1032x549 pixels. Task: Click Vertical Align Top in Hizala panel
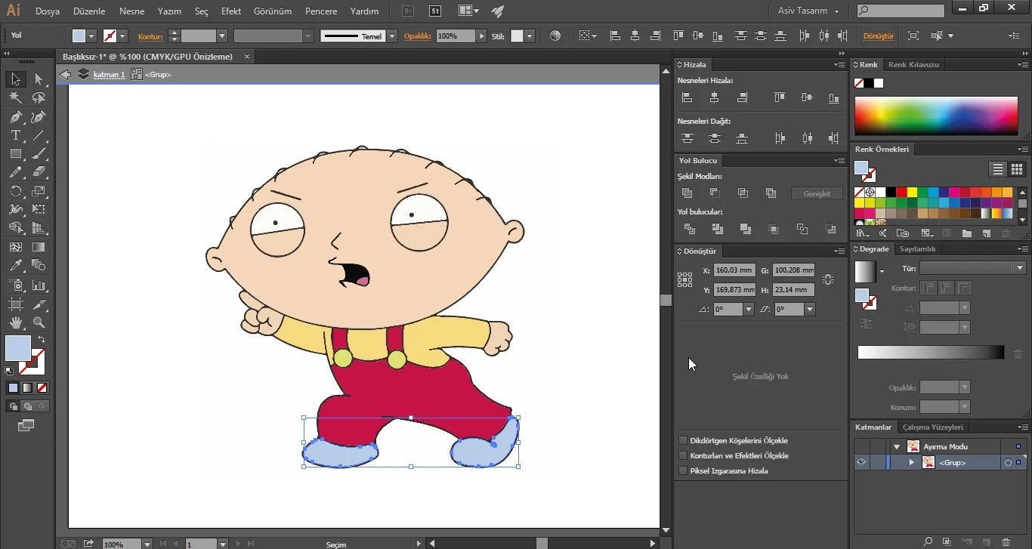coord(779,97)
